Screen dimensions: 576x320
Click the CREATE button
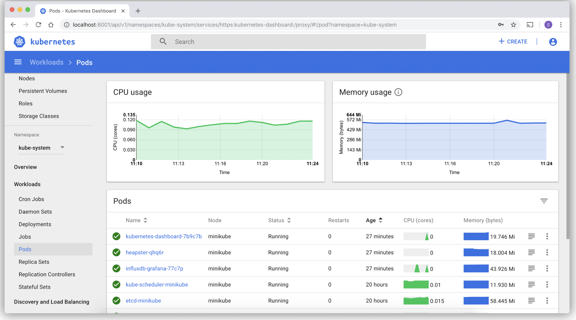click(x=513, y=42)
